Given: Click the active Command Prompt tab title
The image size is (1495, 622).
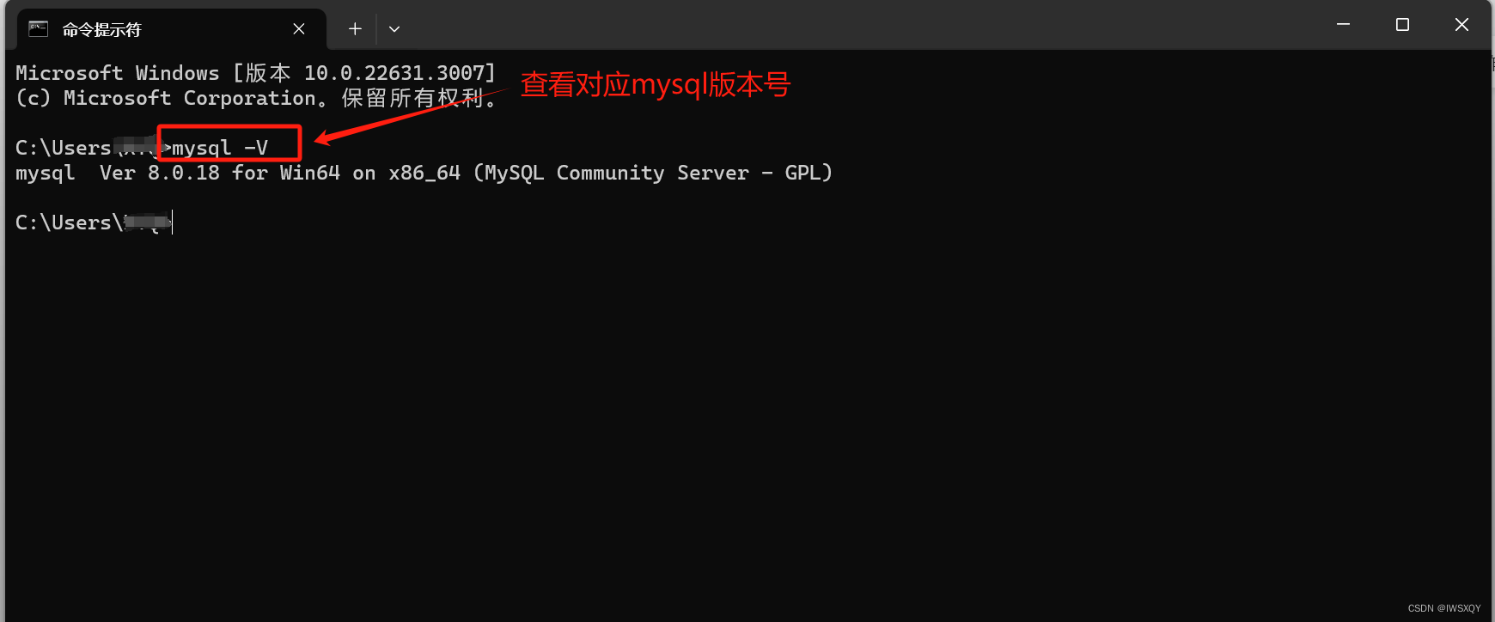Looking at the screenshot, I should click(103, 28).
